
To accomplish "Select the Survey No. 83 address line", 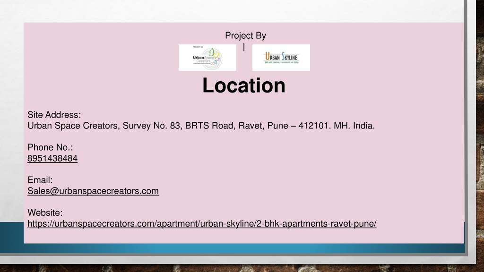I will (x=201, y=126).
